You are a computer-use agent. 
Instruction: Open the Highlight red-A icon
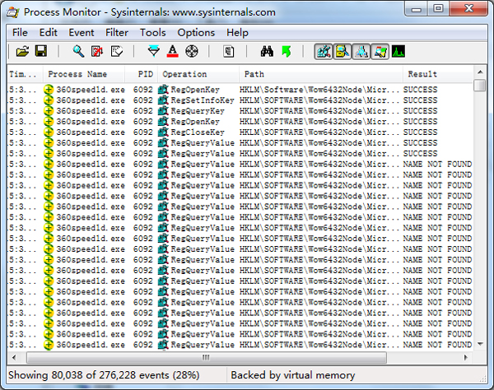(173, 51)
